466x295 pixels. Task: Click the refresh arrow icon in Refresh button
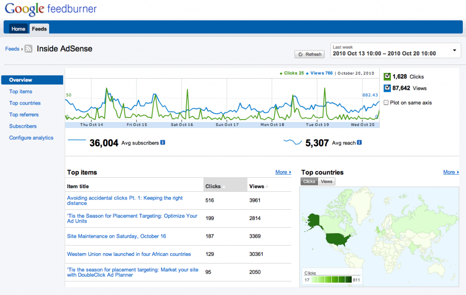(300, 54)
